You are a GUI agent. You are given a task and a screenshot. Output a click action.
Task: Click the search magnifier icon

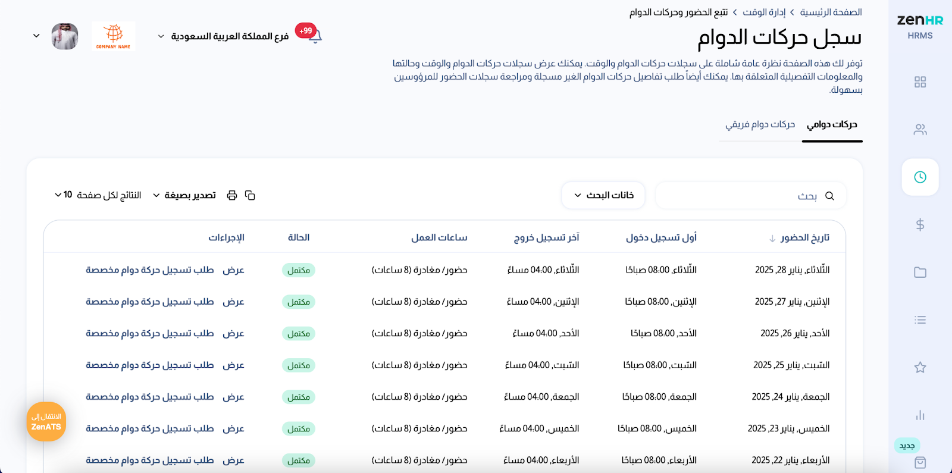click(829, 196)
